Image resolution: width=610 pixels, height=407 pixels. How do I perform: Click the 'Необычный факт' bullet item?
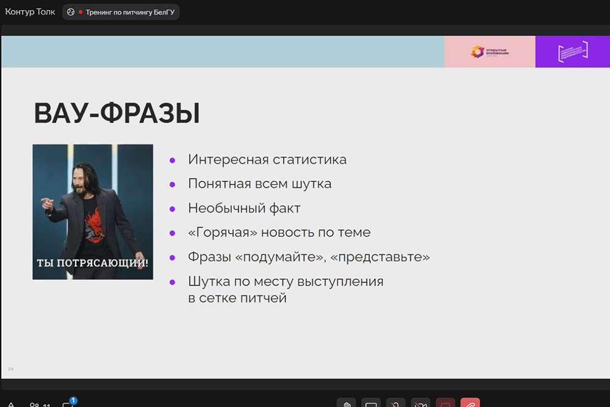pyautogui.click(x=244, y=208)
